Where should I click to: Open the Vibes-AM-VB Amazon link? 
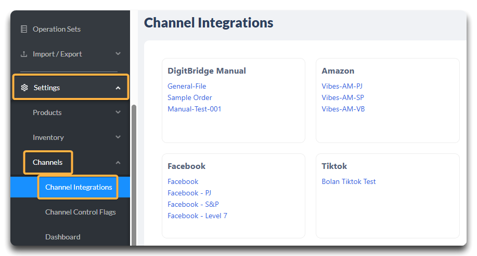click(343, 109)
